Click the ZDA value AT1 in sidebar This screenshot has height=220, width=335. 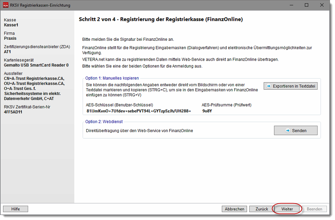click(x=7, y=52)
